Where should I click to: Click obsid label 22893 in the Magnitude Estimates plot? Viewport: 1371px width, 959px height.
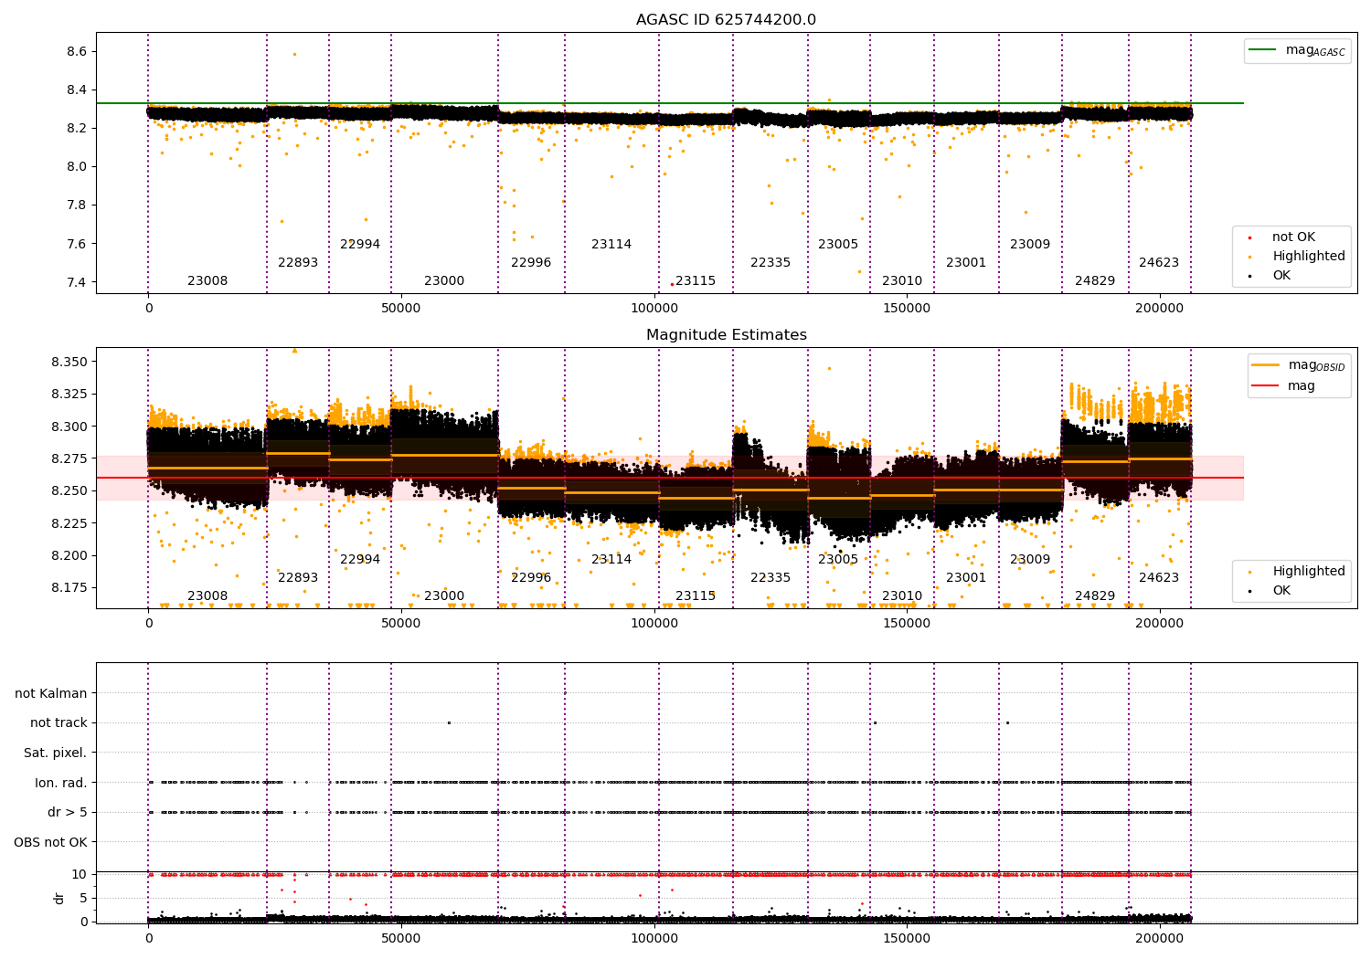(298, 578)
